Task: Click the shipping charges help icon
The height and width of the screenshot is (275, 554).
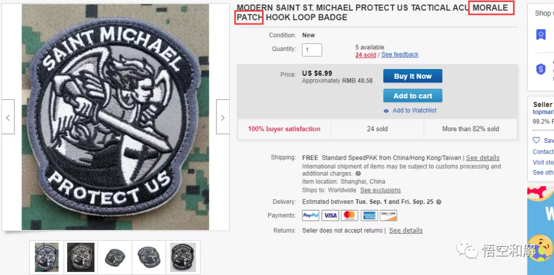Action: pyautogui.click(x=358, y=174)
